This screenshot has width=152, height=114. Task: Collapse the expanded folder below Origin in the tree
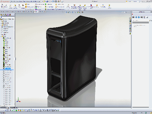pos(1,36)
